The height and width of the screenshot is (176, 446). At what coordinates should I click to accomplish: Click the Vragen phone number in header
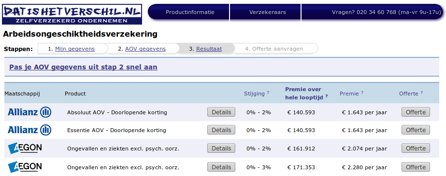pyautogui.click(x=386, y=12)
